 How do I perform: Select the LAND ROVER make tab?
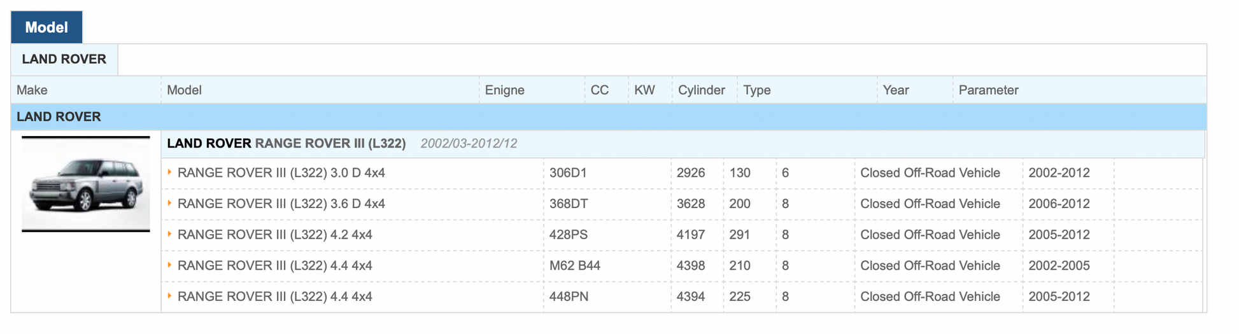click(64, 59)
